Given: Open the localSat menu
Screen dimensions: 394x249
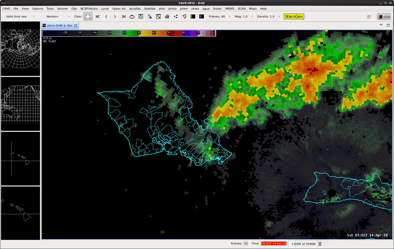Looking at the screenshot, I should (135, 9).
